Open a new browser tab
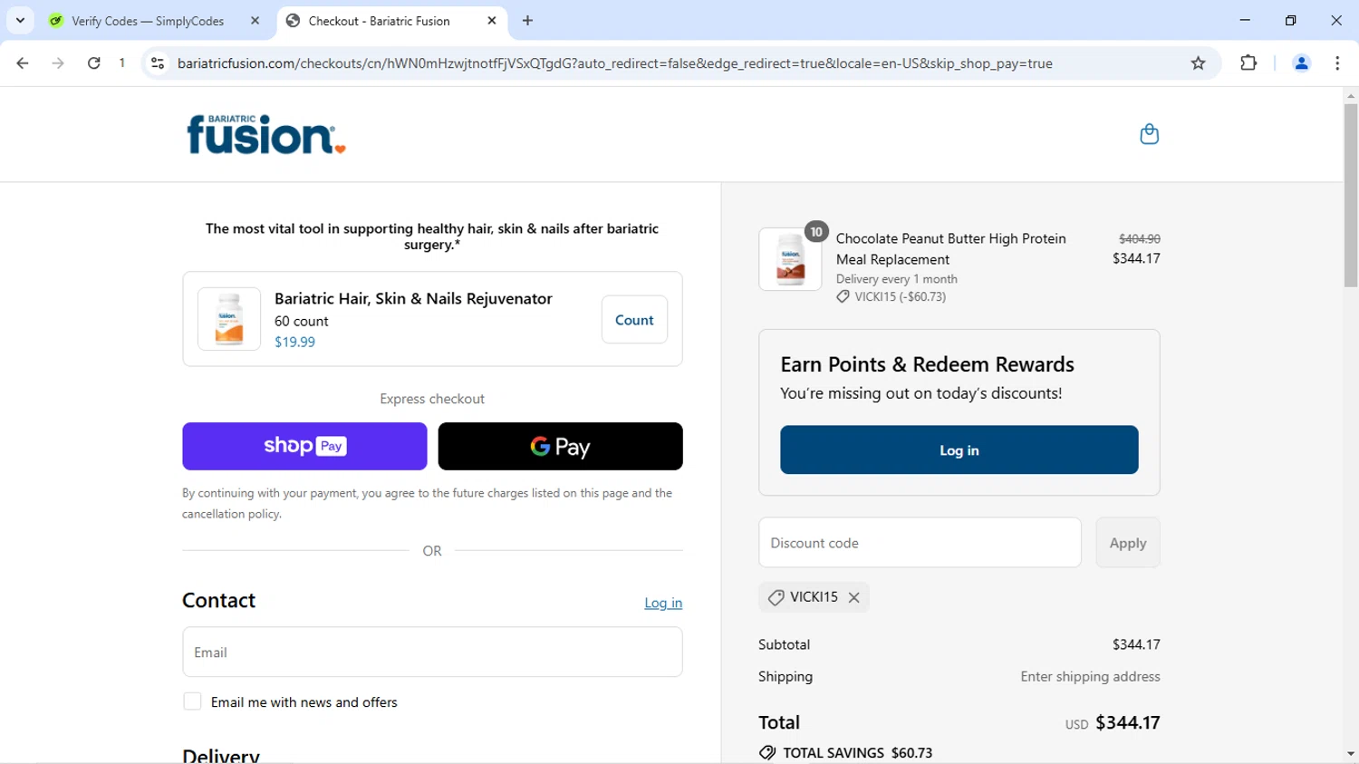This screenshot has width=1359, height=764. (527, 21)
